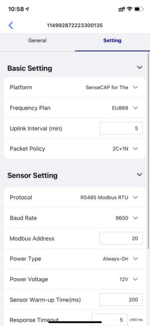This screenshot has width=150, height=326.
Task: Collapse the Basic Setting section chevron
Action: click(x=139, y=67)
